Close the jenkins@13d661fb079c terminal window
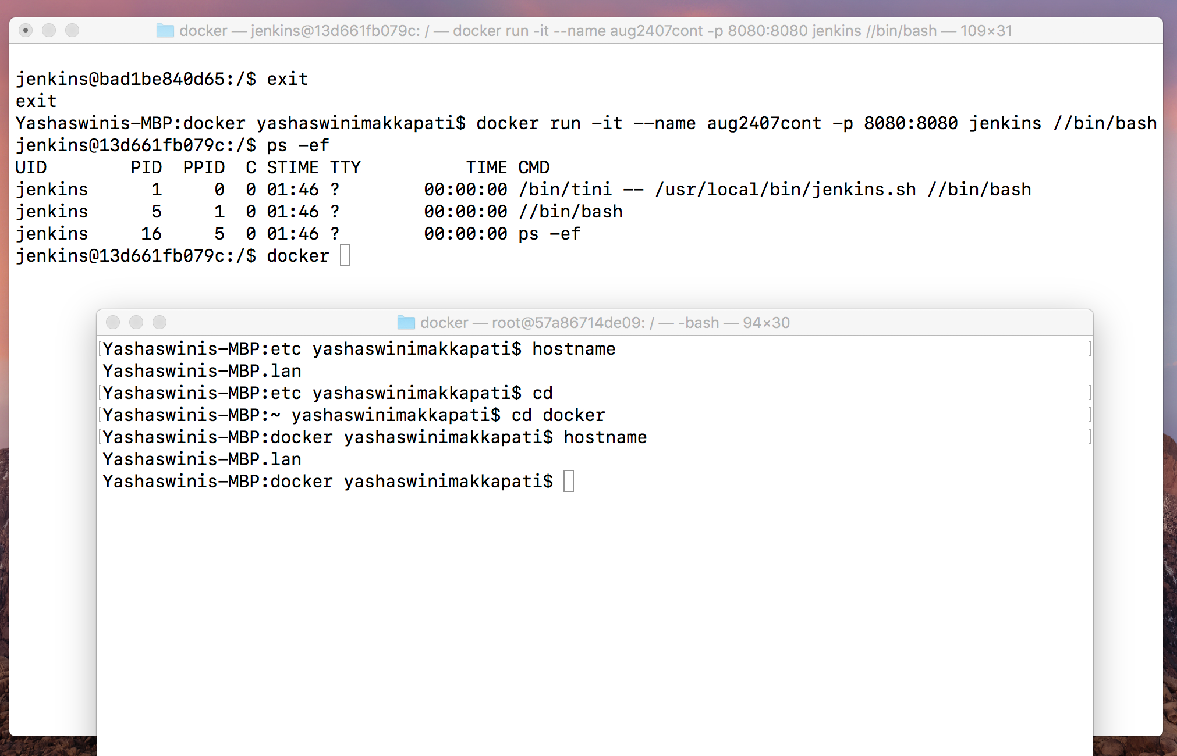1177x756 pixels. tap(26, 30)
